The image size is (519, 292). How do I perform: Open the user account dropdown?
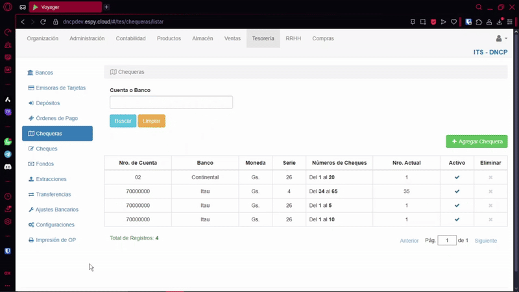pyautogui.click(x=501, y=39)
